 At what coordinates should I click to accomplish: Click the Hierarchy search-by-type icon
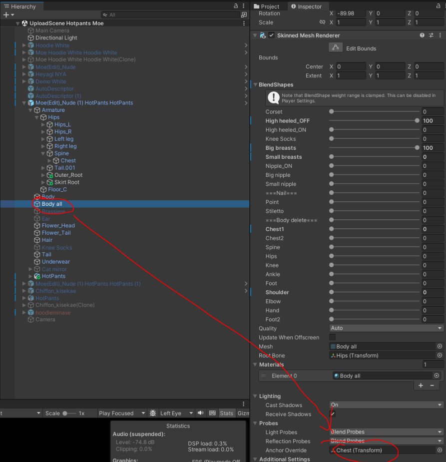244,14
